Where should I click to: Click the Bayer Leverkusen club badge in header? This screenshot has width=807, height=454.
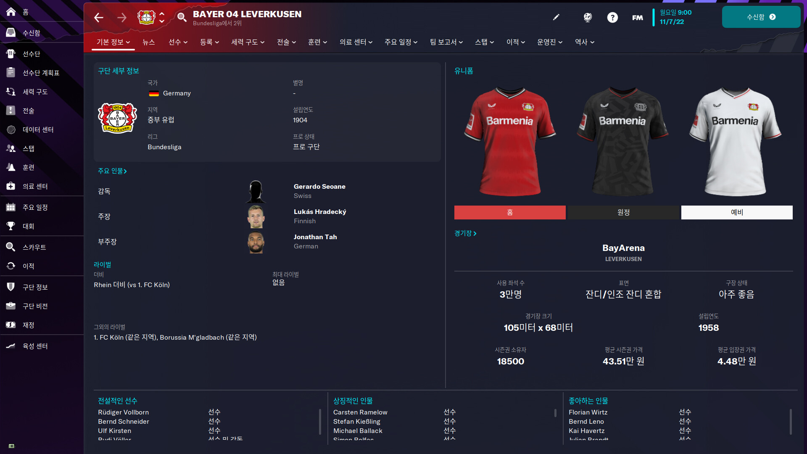pyautogui.click(x=146, y=17)
